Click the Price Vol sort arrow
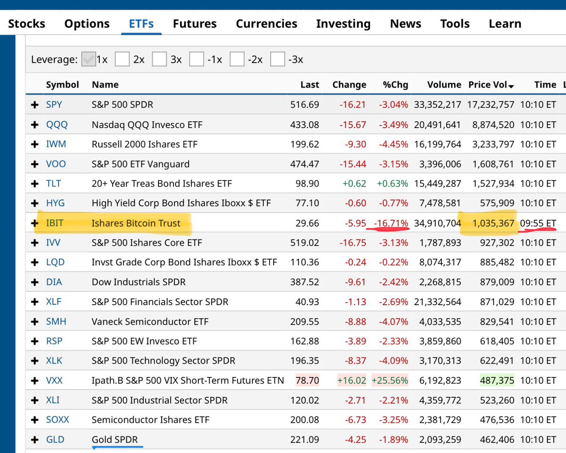This screenshot has height=453, width=566. 511,86
